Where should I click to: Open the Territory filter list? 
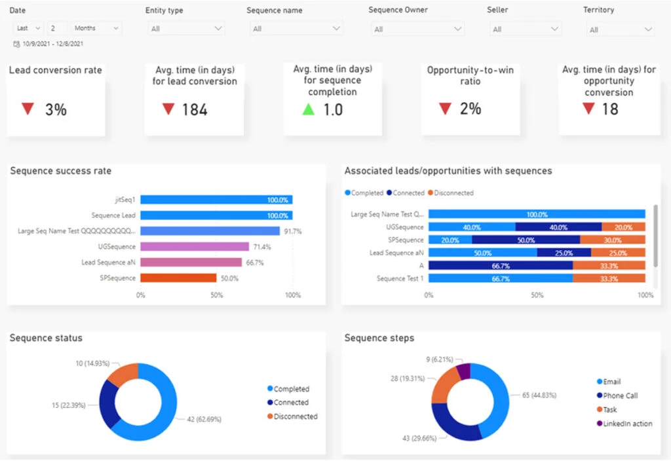point(620,29)
